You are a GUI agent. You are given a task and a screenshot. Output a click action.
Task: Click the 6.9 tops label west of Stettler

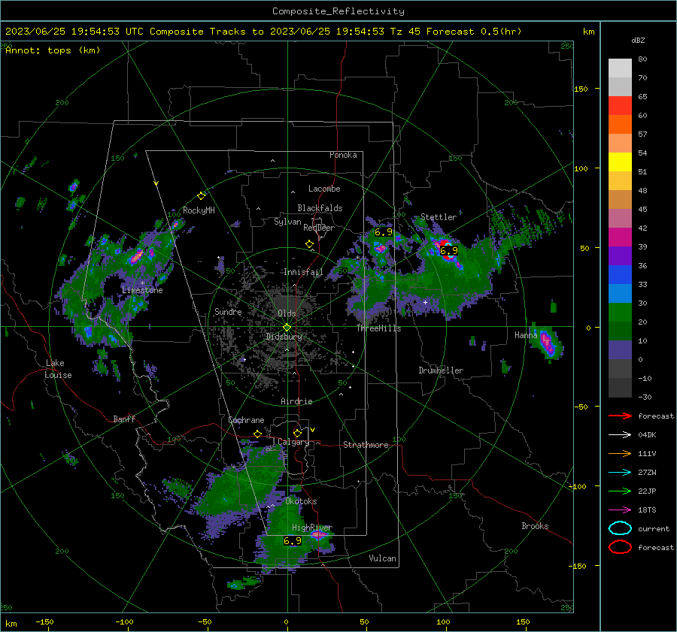point(384,232)
